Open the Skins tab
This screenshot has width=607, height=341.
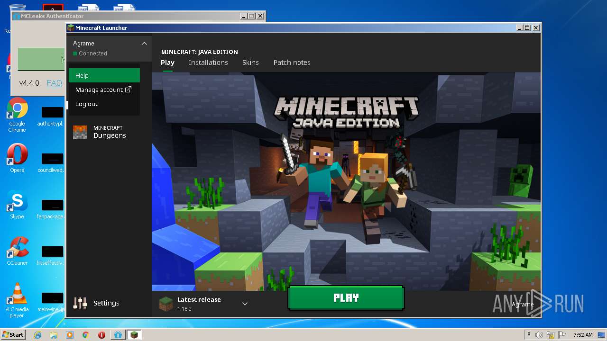click(x=250, y=63)
